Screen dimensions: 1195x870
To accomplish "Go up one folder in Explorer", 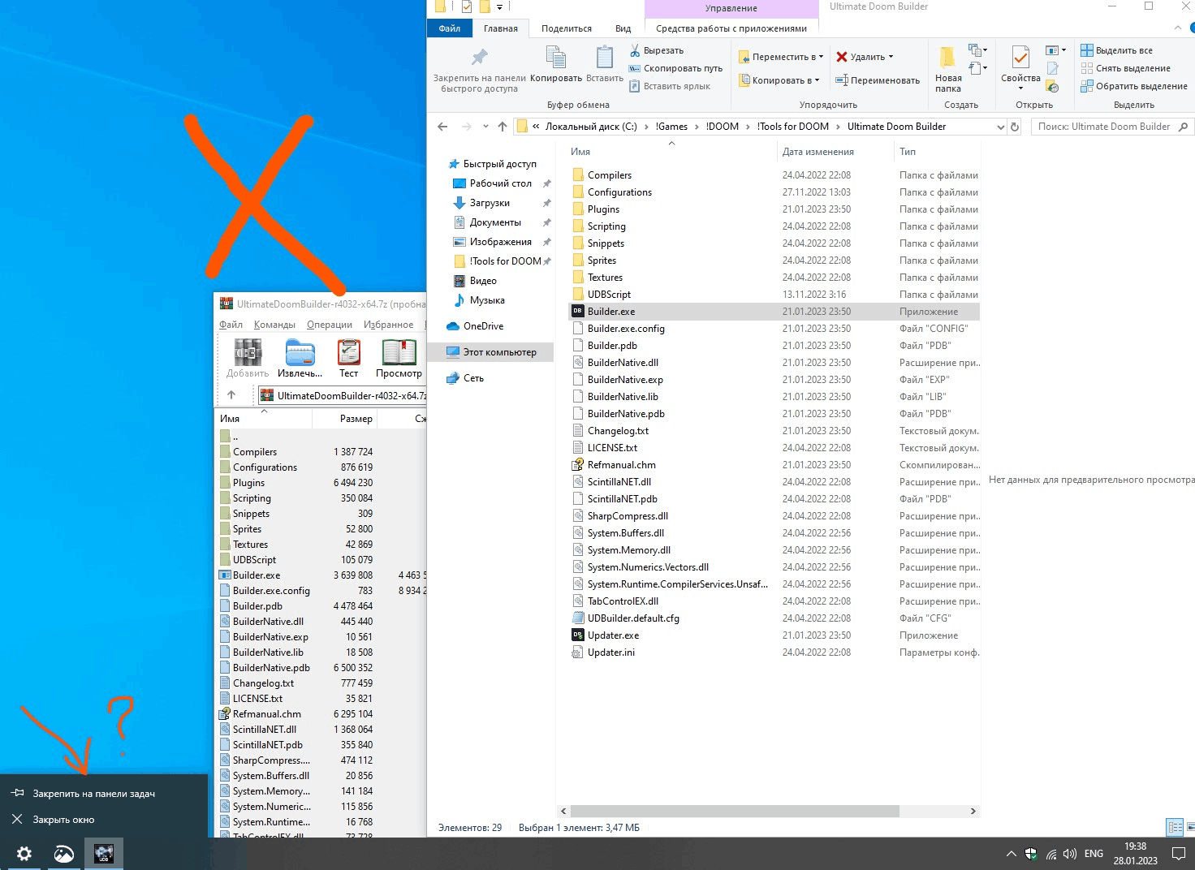I will (503, 127).
